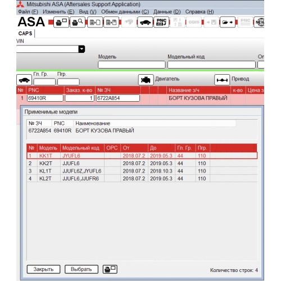Click the Гл. Гр. input field

coord(44,82)
